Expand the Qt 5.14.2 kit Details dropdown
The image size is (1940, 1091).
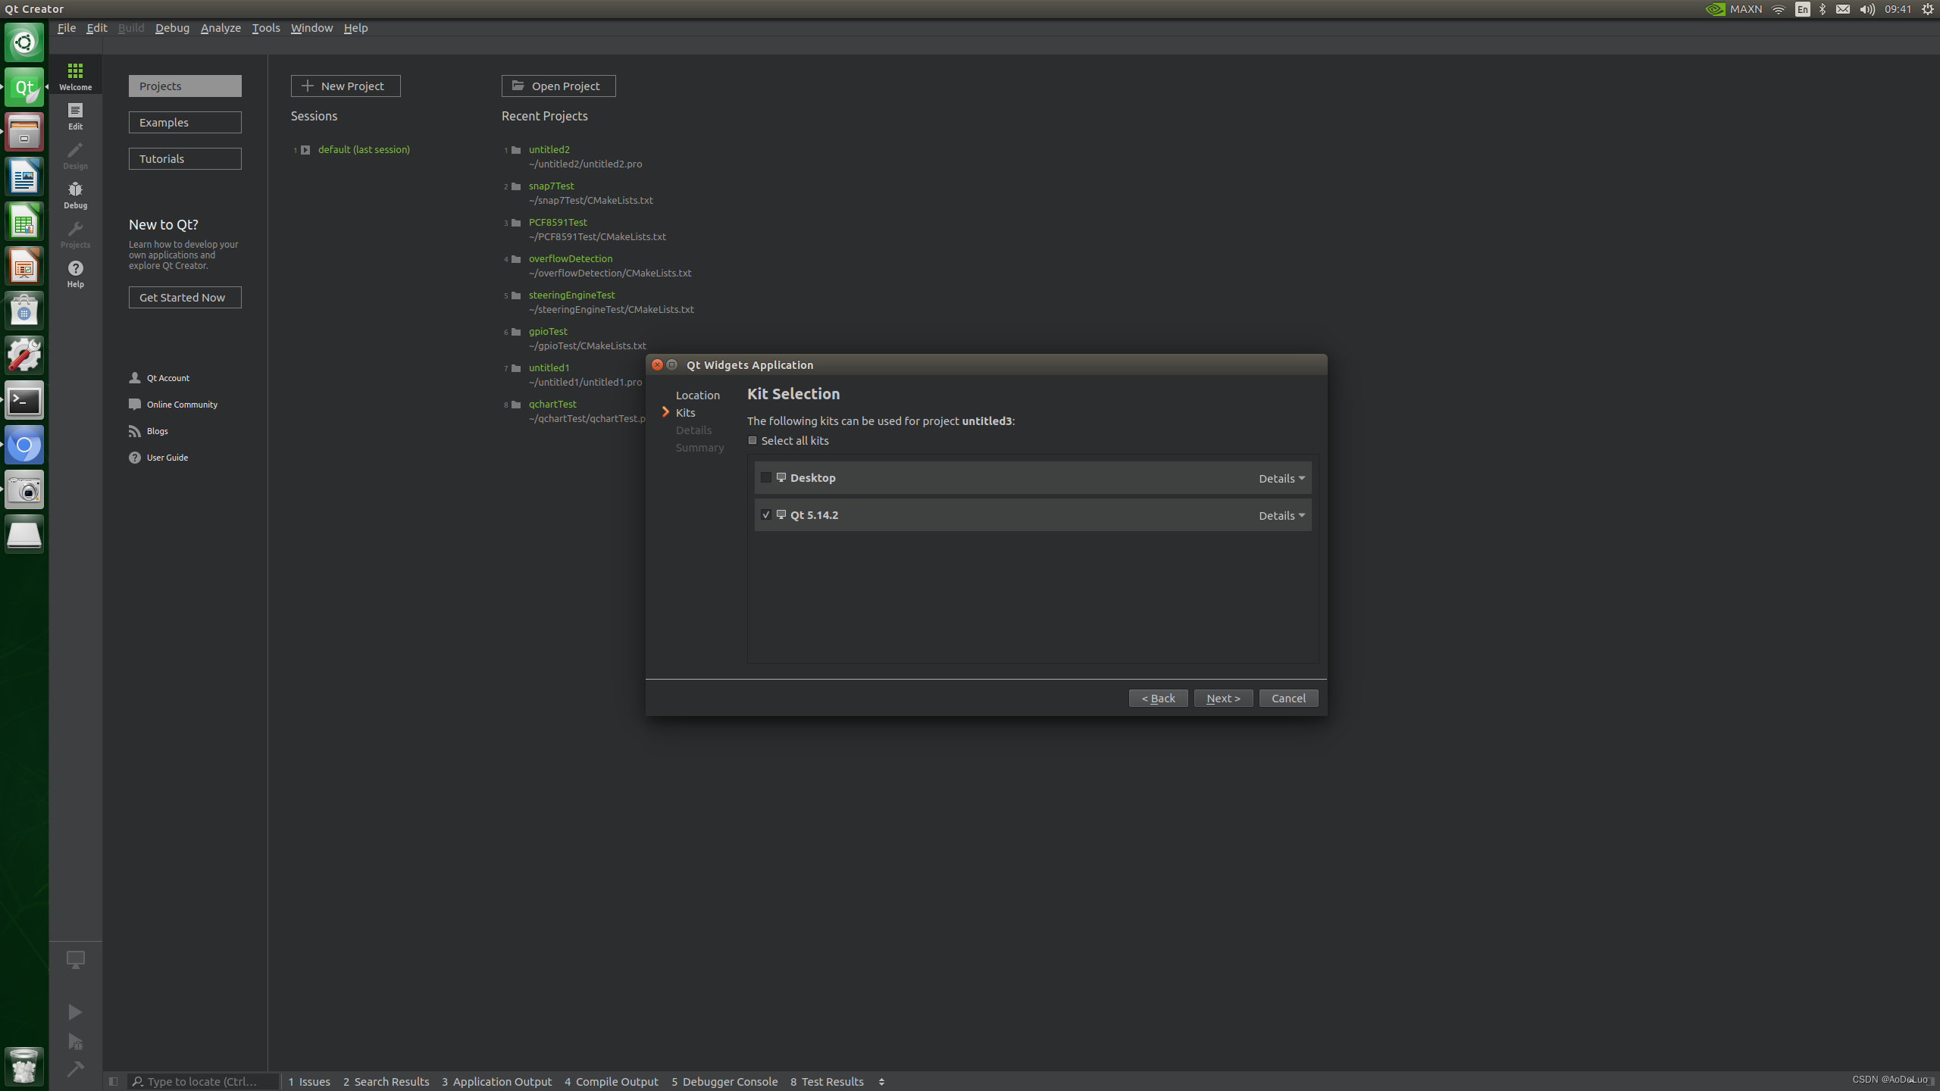click(x=1281, y=514)
